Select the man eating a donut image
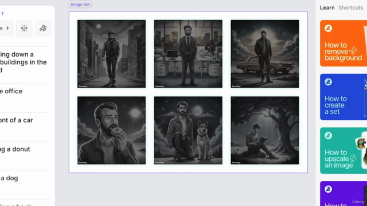This screenshot has height=206, width=367. click(111, 130)
